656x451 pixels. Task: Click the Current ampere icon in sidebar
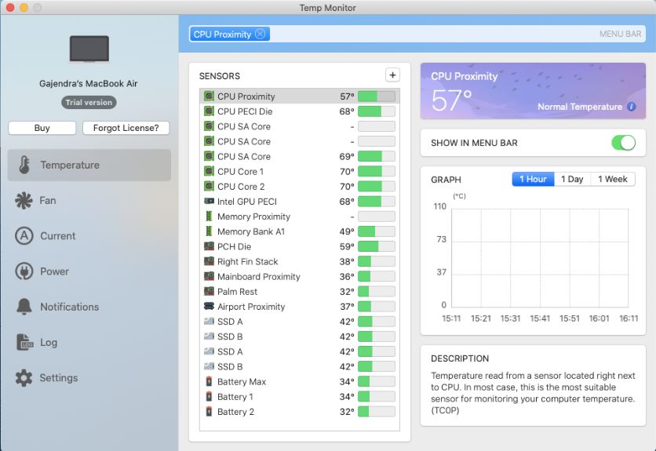click(24, 235)
